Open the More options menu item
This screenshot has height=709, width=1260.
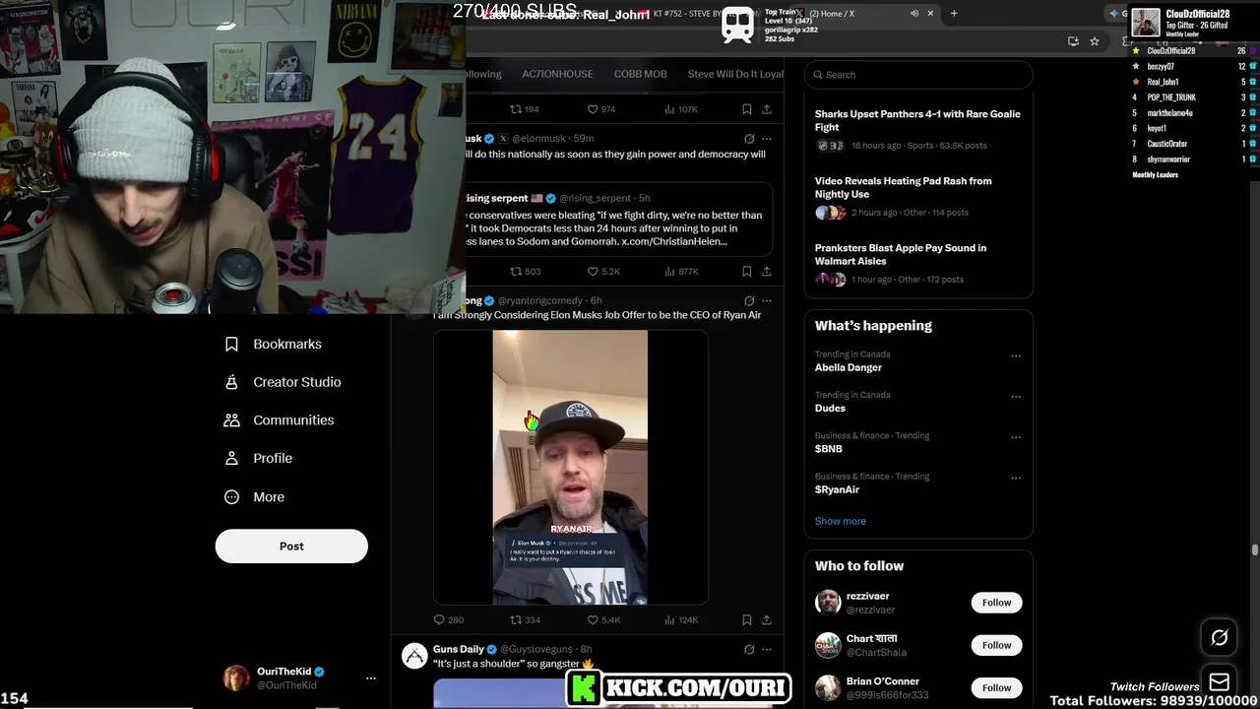click(x=254, y=497)
